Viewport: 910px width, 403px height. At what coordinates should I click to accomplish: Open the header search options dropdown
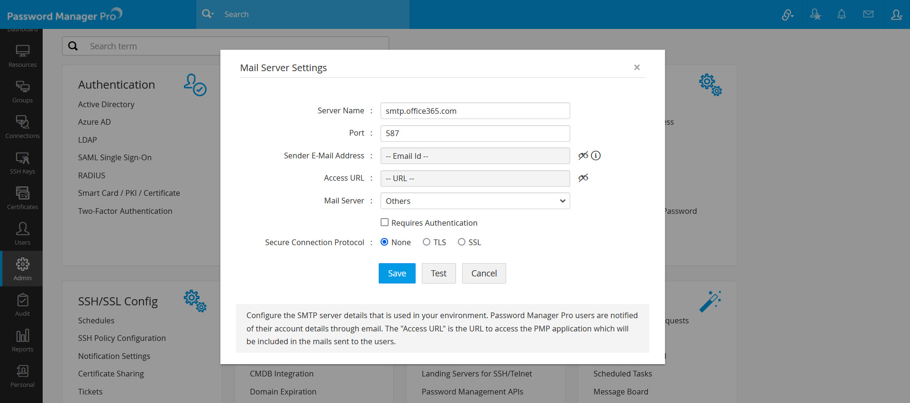[208, 14]
